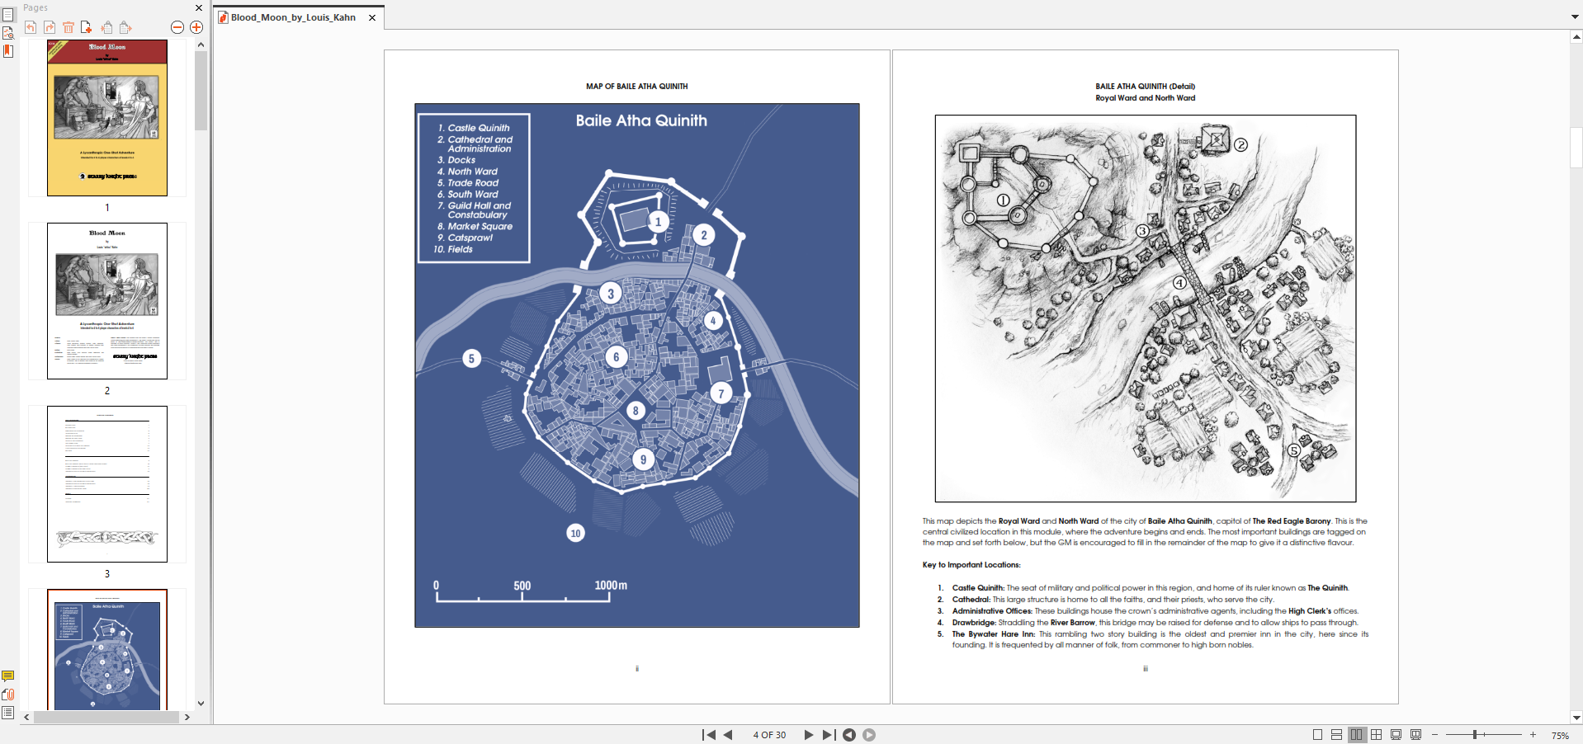Go to the next page
The height and width of the screenshot is (744, 1583).
coord(808,735)
